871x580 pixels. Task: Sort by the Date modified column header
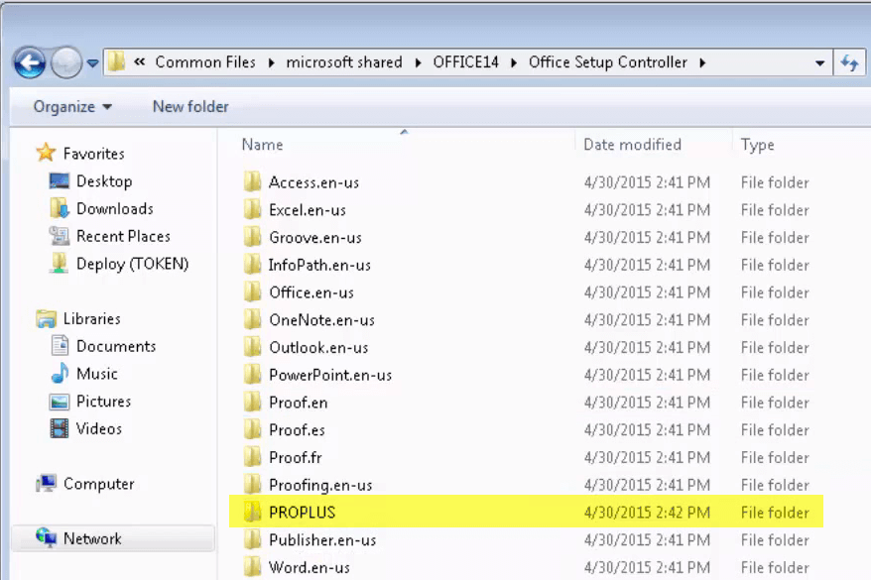(632, 145)
